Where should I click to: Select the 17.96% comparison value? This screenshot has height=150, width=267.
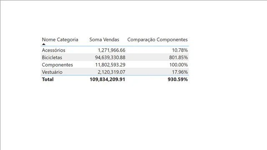pos(180,72)
